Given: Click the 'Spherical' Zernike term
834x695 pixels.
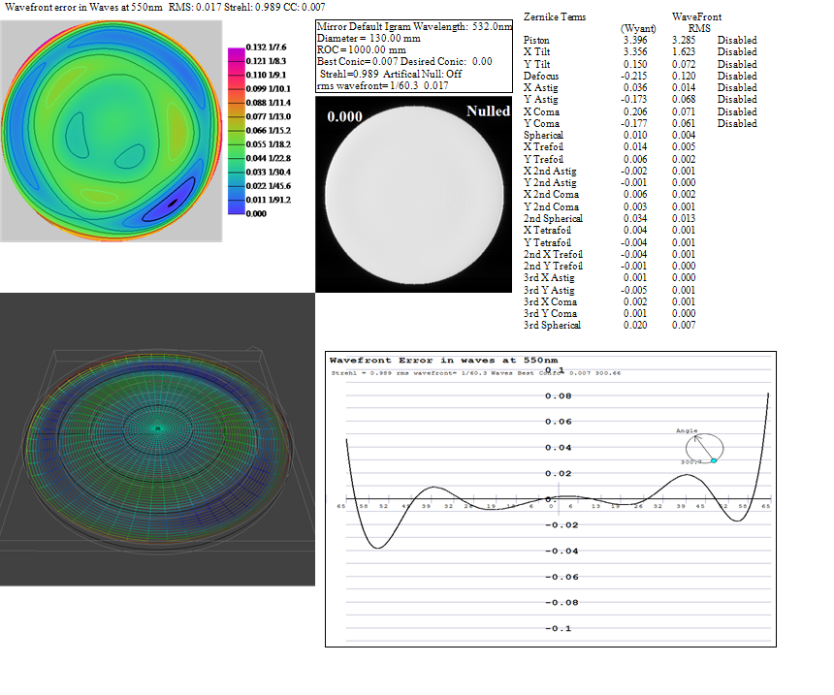Looking at the screenshot, I should (543, 136).
